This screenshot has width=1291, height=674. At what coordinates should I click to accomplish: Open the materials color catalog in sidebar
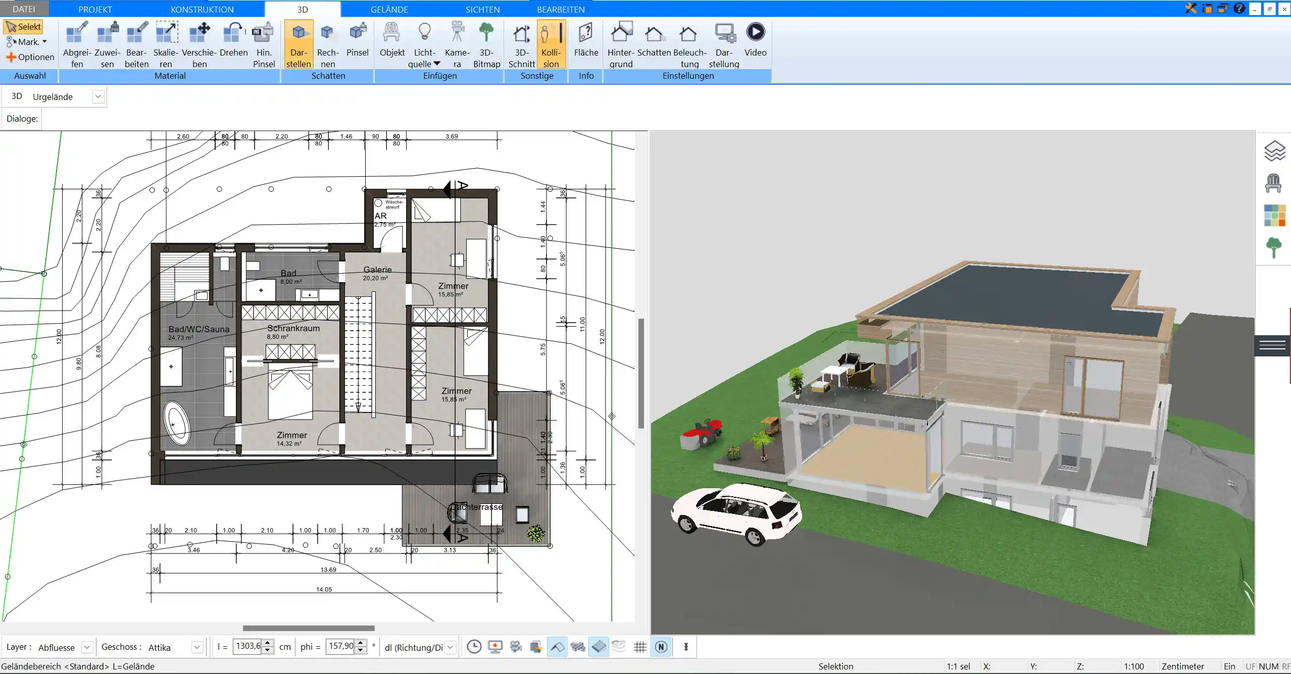tap(1274, 216)
